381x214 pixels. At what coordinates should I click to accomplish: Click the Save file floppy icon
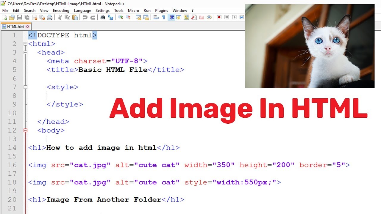(19, 18)
